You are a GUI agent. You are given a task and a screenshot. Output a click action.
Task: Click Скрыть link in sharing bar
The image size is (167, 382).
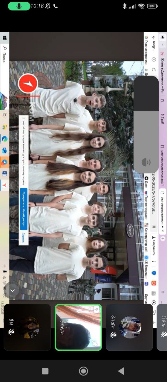(x=24, y=238)
